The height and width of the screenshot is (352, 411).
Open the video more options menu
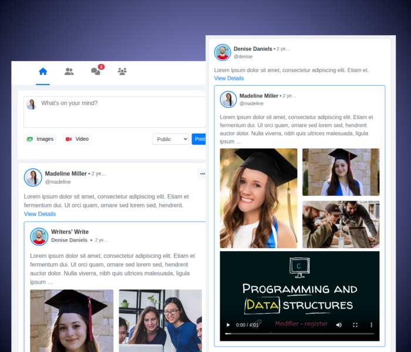pos(371,325)
